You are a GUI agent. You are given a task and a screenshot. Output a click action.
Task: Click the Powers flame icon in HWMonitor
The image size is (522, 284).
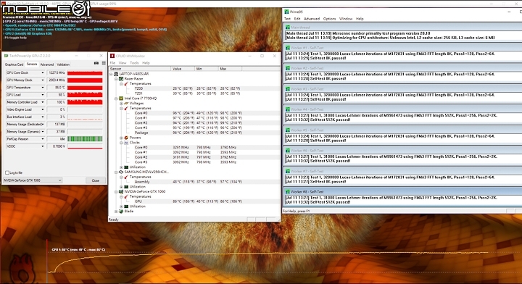pyautogui.click(x=126, y=138)
